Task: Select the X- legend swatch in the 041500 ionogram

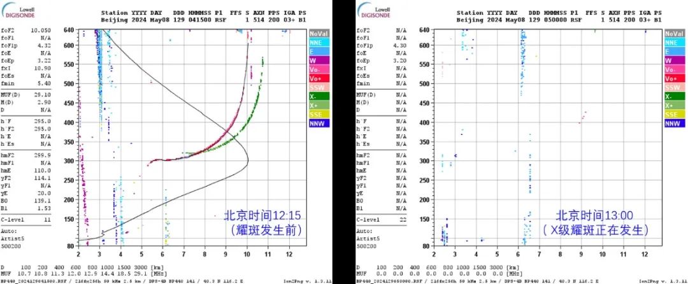Action: point(319,96)
